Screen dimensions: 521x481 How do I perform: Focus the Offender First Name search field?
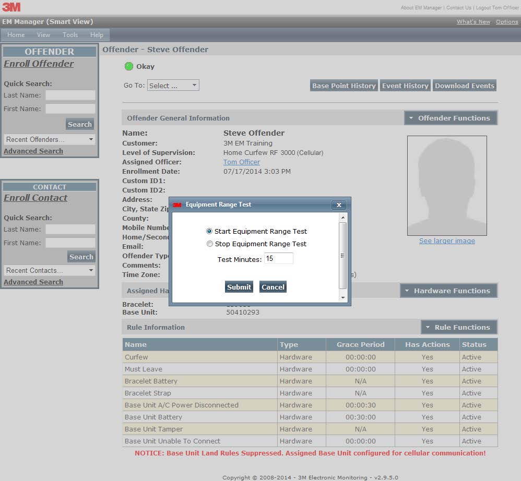tap(70, 109)
